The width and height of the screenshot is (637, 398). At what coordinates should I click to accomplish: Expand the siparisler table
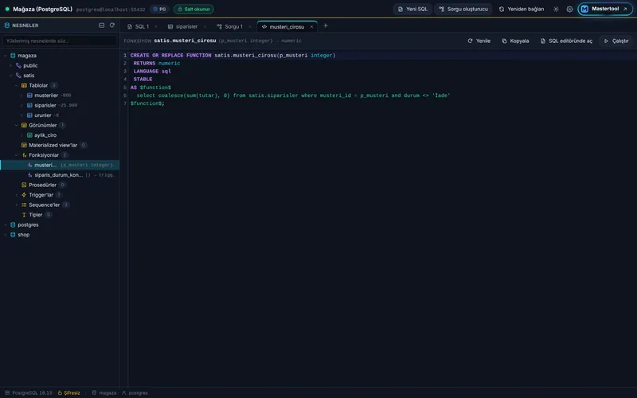tap(22, 105)
